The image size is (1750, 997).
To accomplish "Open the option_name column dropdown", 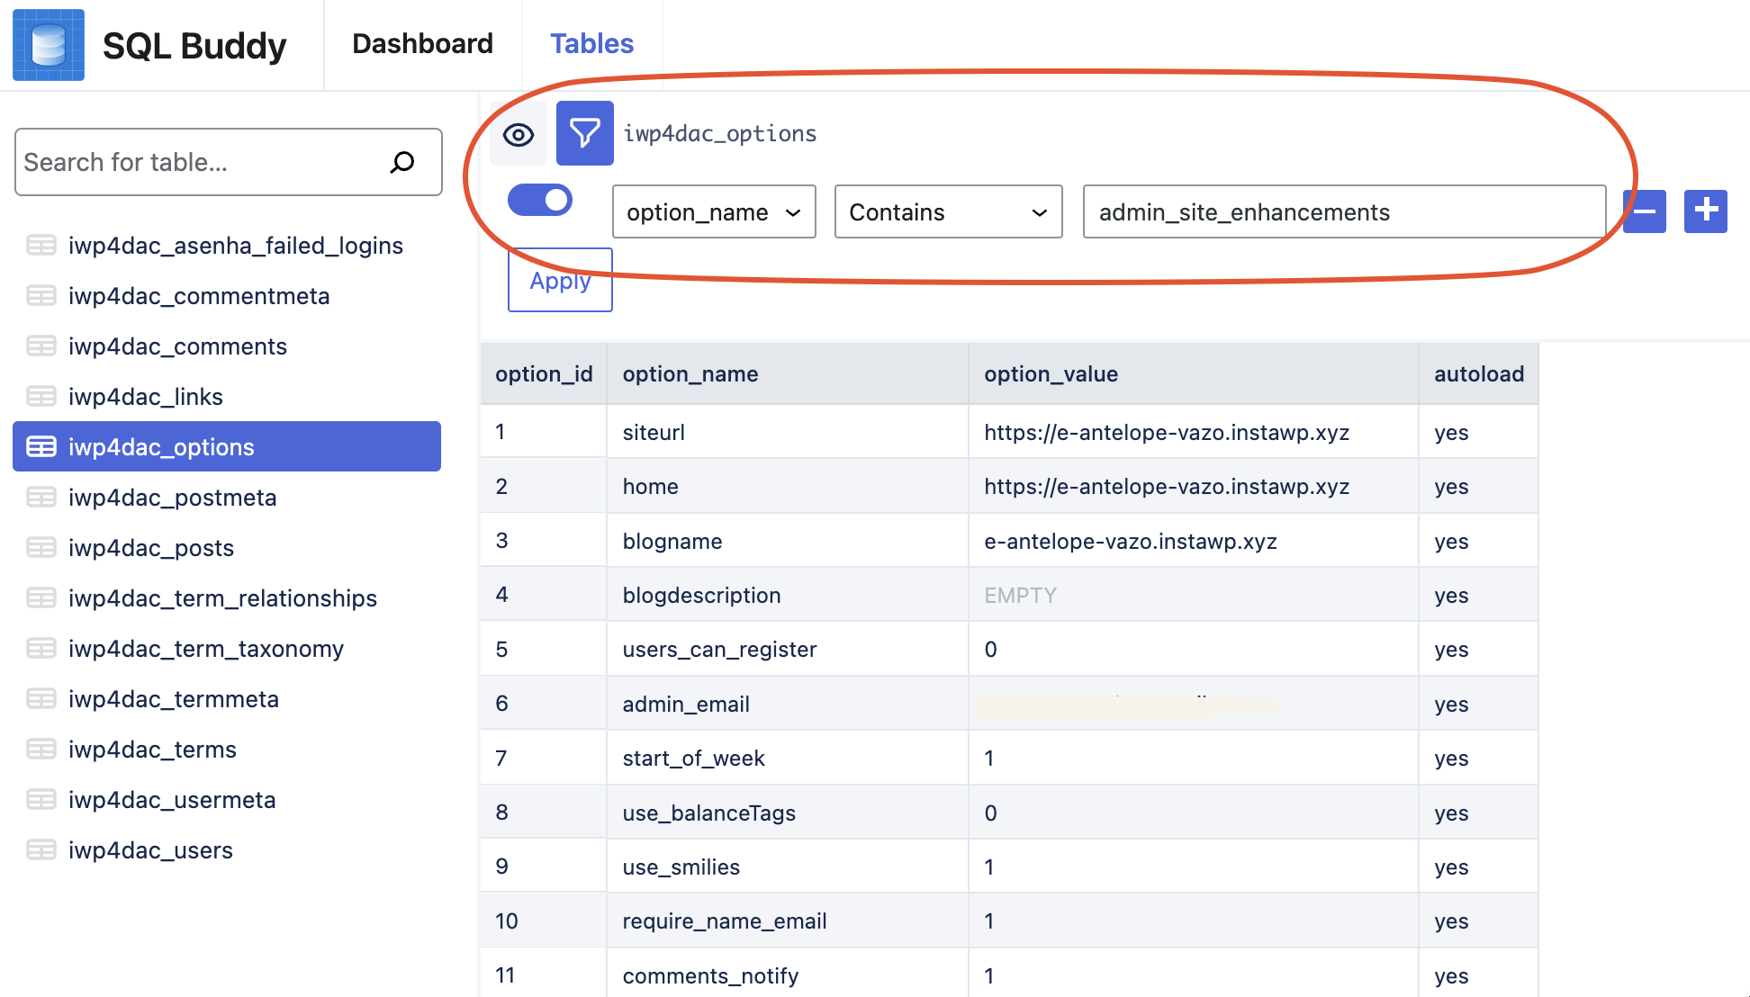I will [x=714, y=211].
